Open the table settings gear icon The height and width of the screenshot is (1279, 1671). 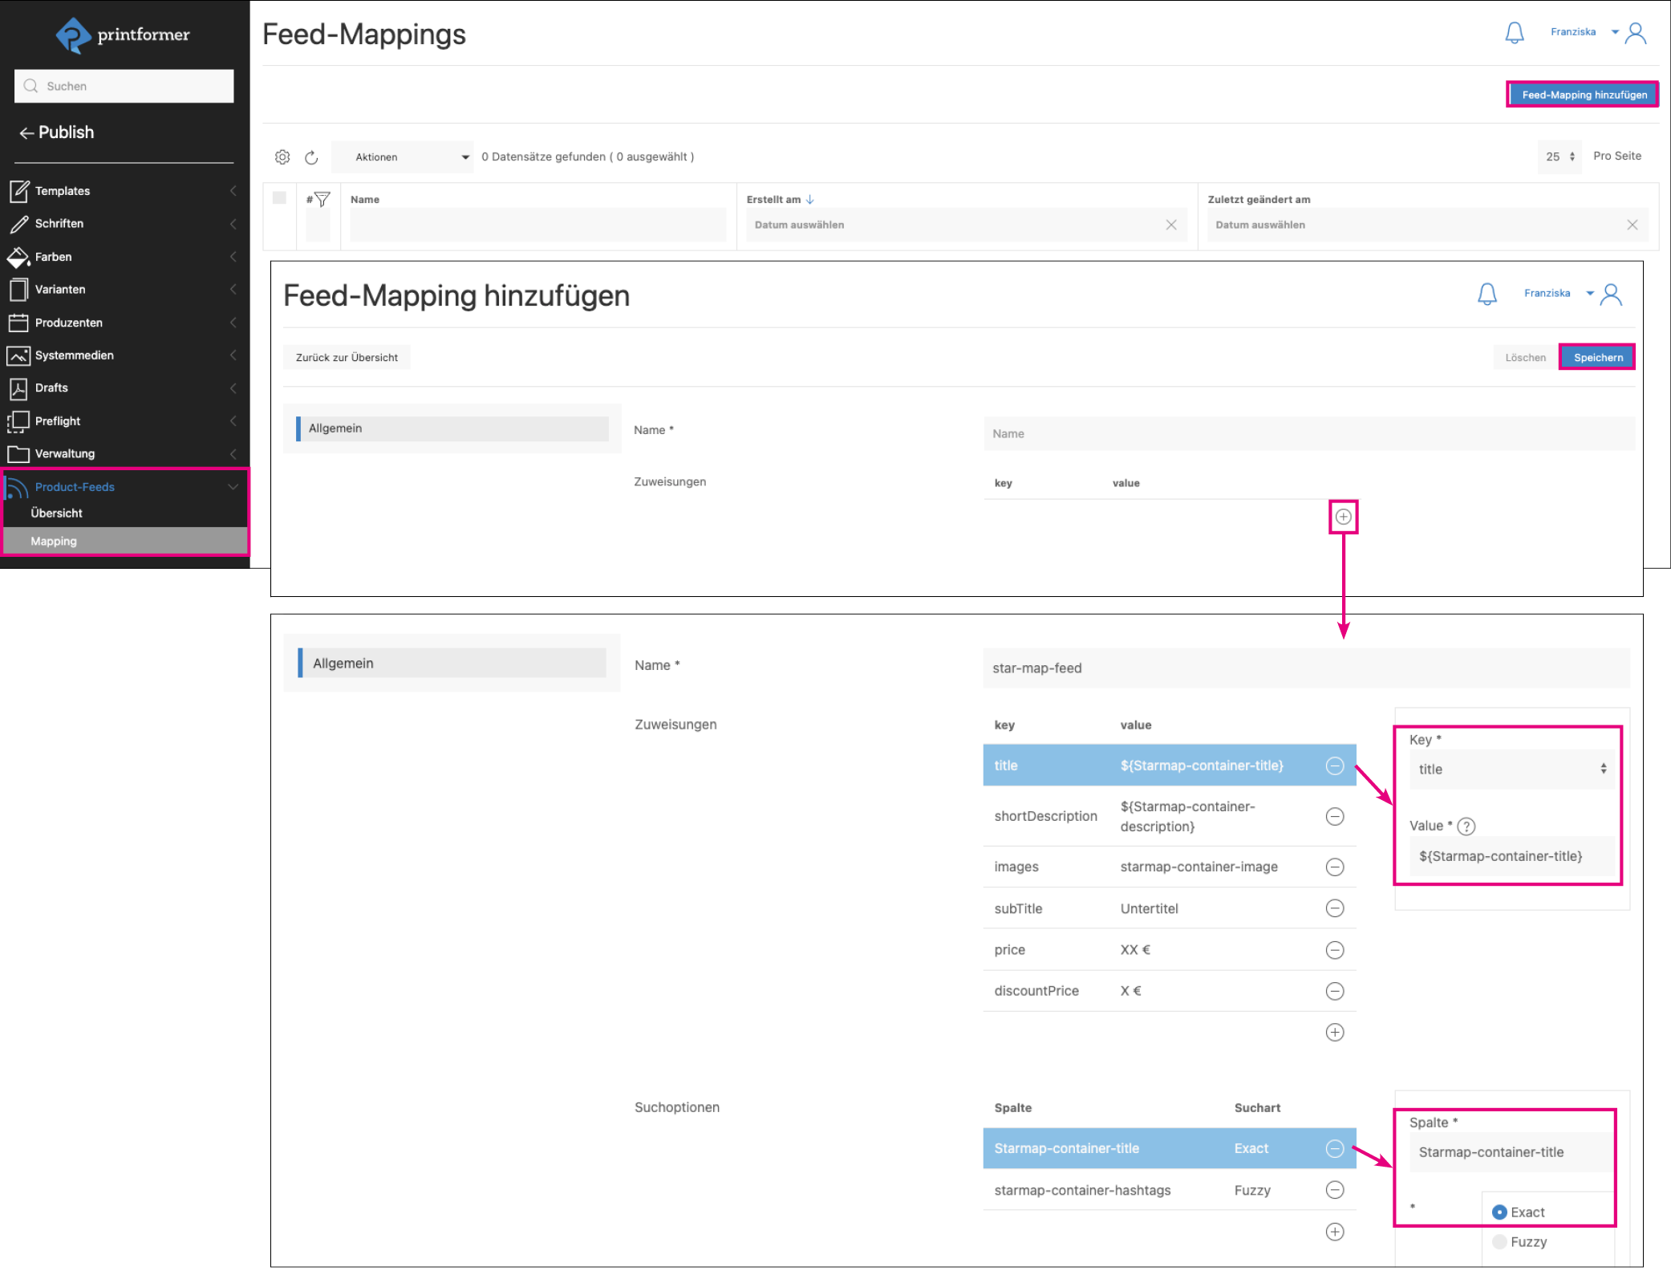(x=282, y=157)
